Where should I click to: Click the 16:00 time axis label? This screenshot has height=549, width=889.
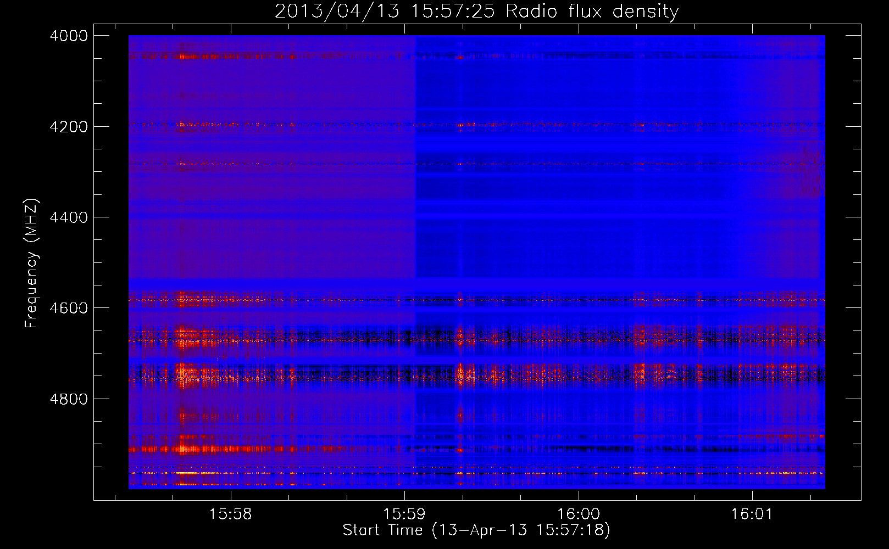pos(579,514)
